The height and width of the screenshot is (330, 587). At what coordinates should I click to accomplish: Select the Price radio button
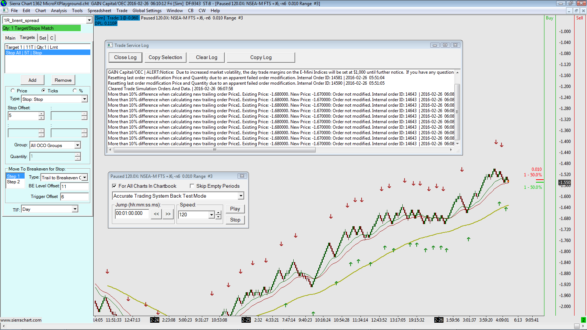click(x=13, y=91)
